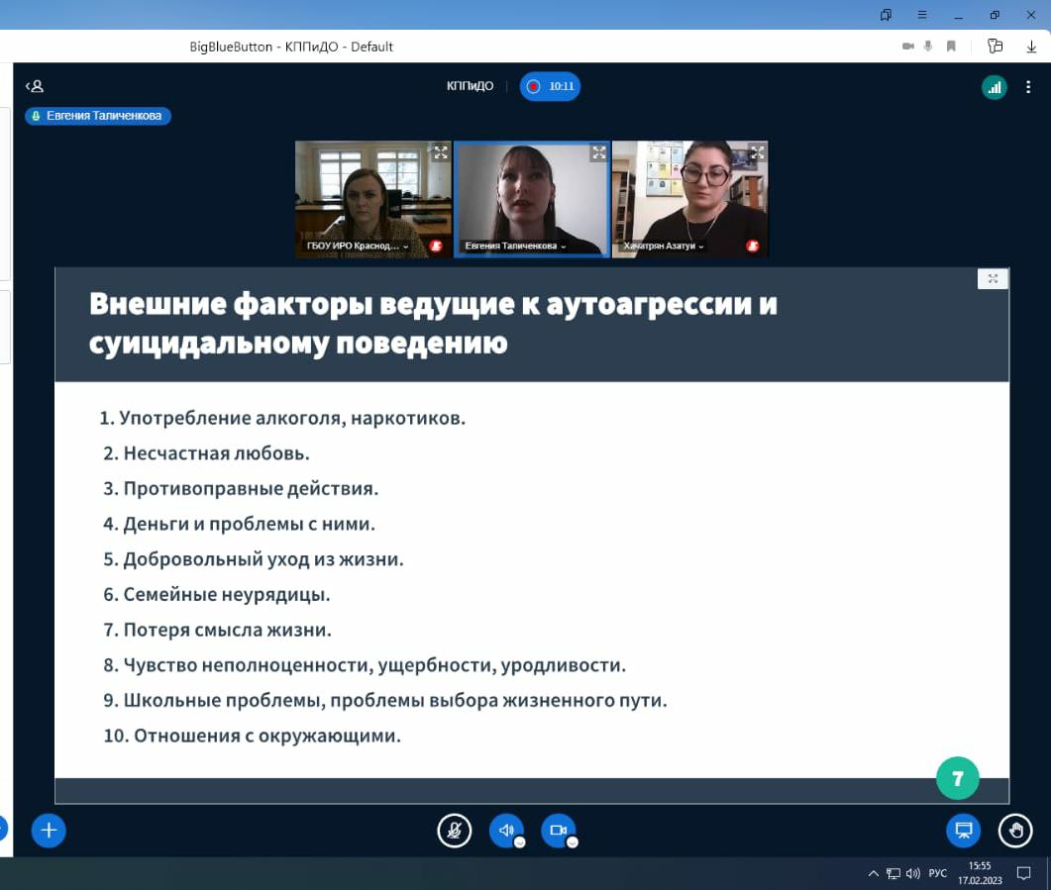Open the connection status indicator
Screen dimensions: 1051x890
click(x=994, y=87)
